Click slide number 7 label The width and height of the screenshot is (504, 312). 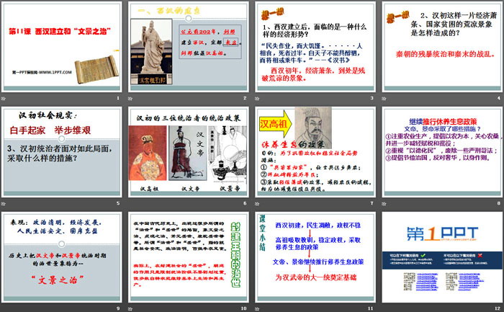click(x=372, y=203)
